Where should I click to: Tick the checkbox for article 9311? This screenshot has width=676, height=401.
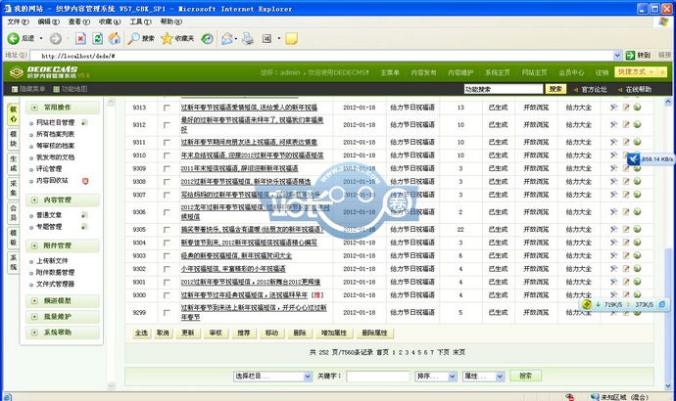click(x=167, y=143)
